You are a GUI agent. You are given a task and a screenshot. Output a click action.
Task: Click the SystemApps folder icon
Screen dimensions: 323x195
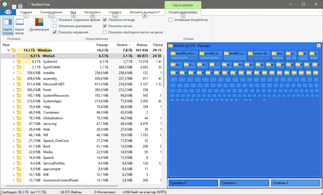19,101
